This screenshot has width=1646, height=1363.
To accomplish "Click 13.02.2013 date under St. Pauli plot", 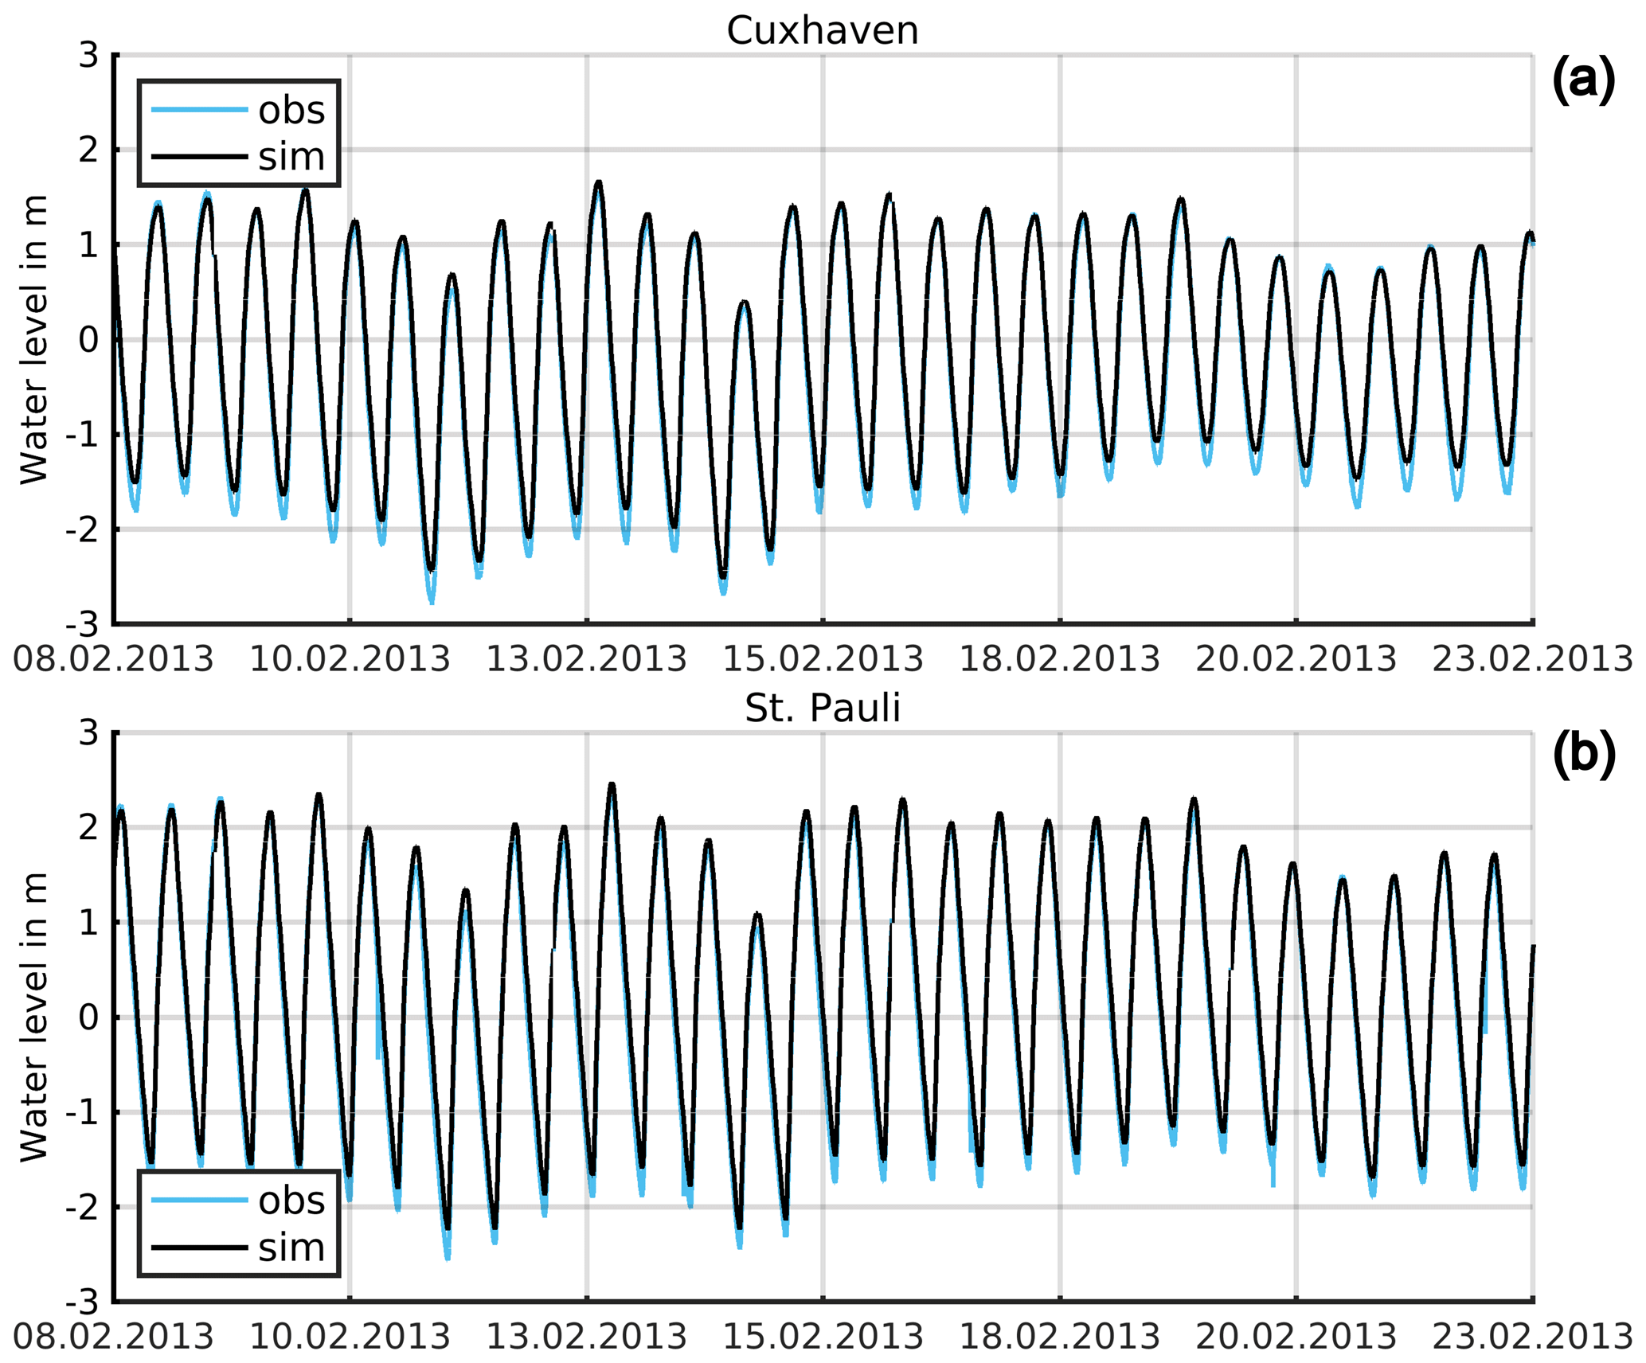I will (x=586, y=1337).
